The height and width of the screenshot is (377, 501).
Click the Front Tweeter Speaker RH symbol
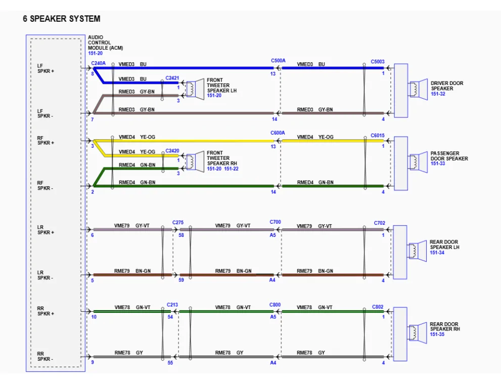point(195,162)
